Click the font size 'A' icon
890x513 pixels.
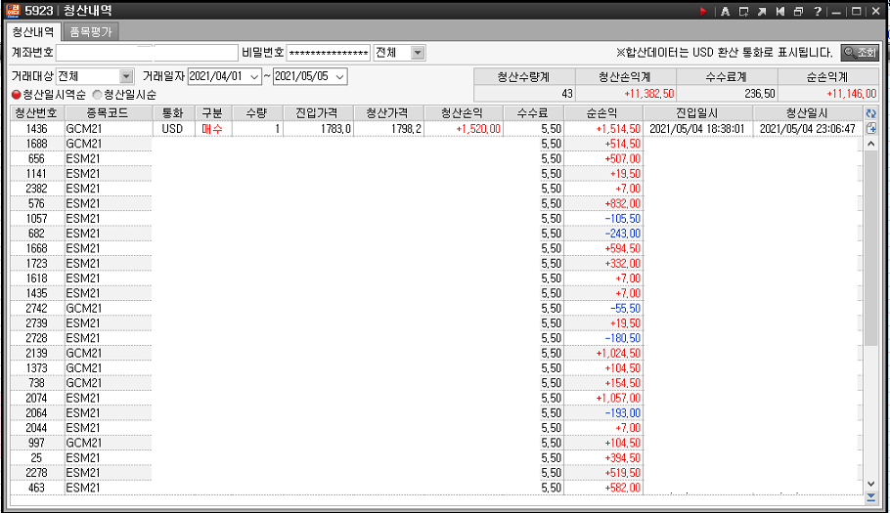pyautogui.click(x=726, y=11)
